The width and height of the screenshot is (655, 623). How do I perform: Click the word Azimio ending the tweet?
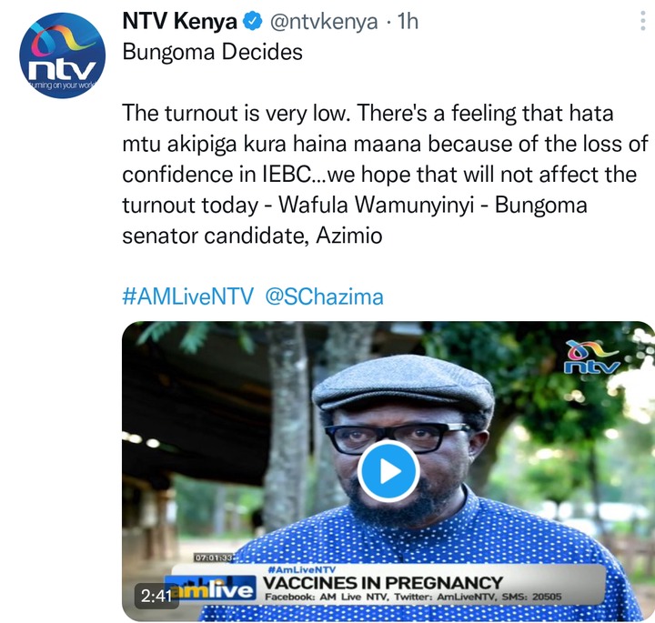[x=348, y=236]
